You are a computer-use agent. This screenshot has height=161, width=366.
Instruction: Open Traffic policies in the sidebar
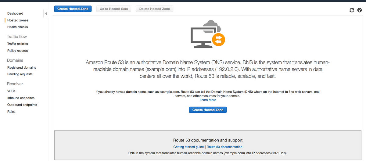tap(18, 44)
